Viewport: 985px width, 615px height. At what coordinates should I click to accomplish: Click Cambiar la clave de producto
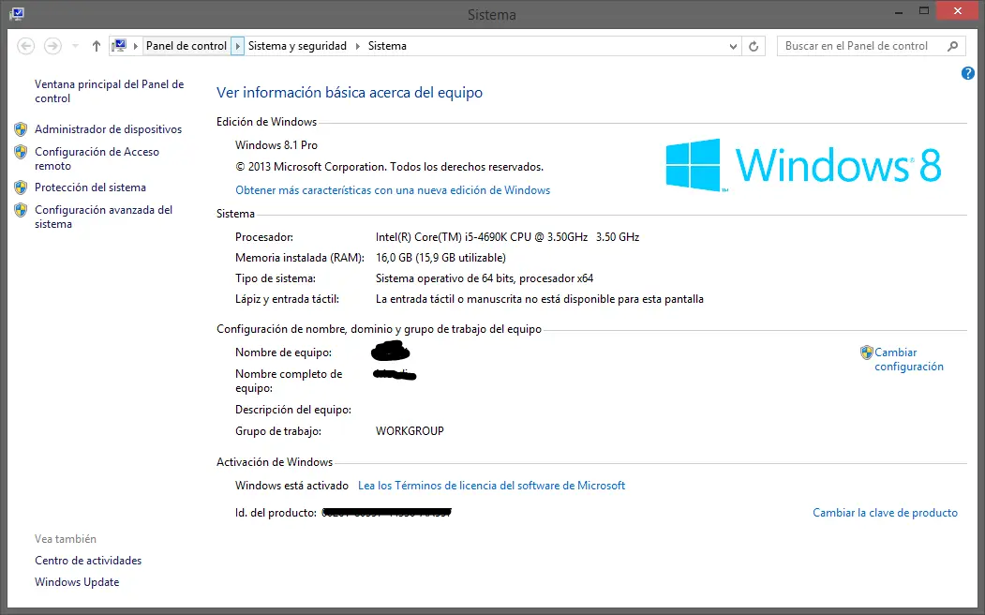click(885, 513)
